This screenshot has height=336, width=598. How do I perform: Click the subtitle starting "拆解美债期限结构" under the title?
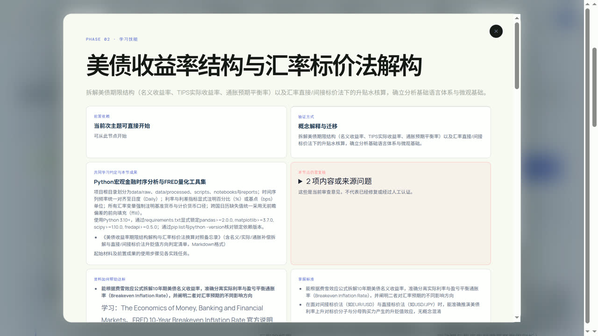pos(287,92)
